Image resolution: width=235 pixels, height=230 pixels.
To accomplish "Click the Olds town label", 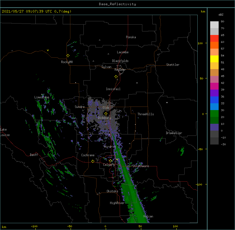I will tap(106, 108).
